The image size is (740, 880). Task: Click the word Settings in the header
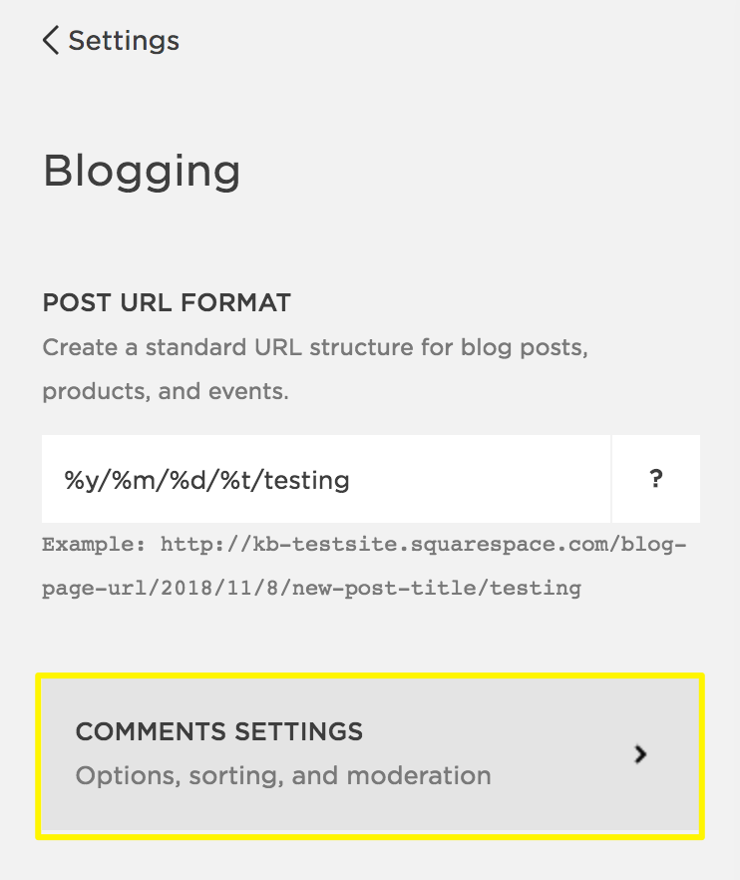pyautogui.click(x=124, y=40)
